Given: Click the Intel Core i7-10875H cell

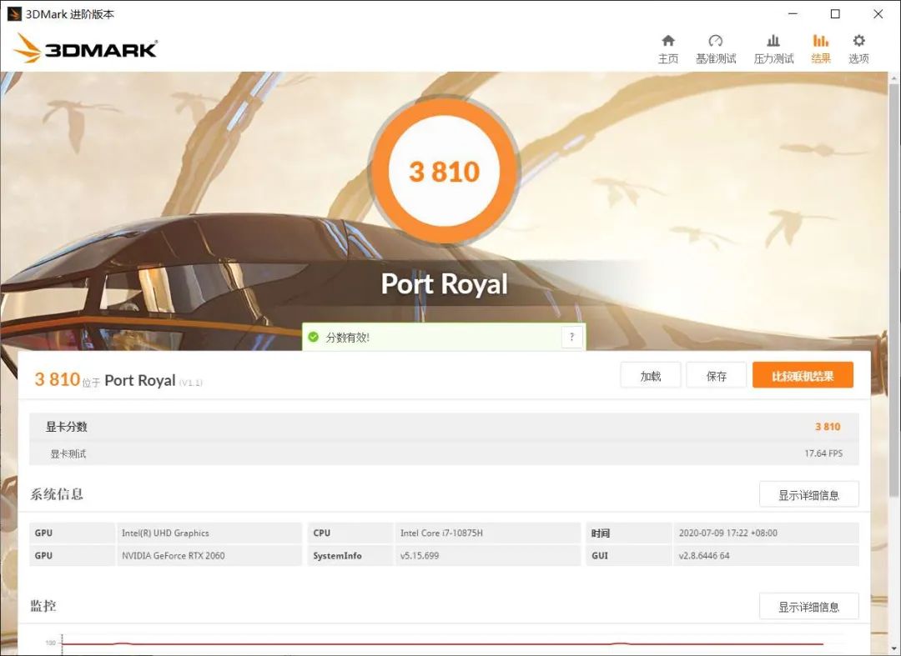Looking at the screenshot, I should [488, 533].
